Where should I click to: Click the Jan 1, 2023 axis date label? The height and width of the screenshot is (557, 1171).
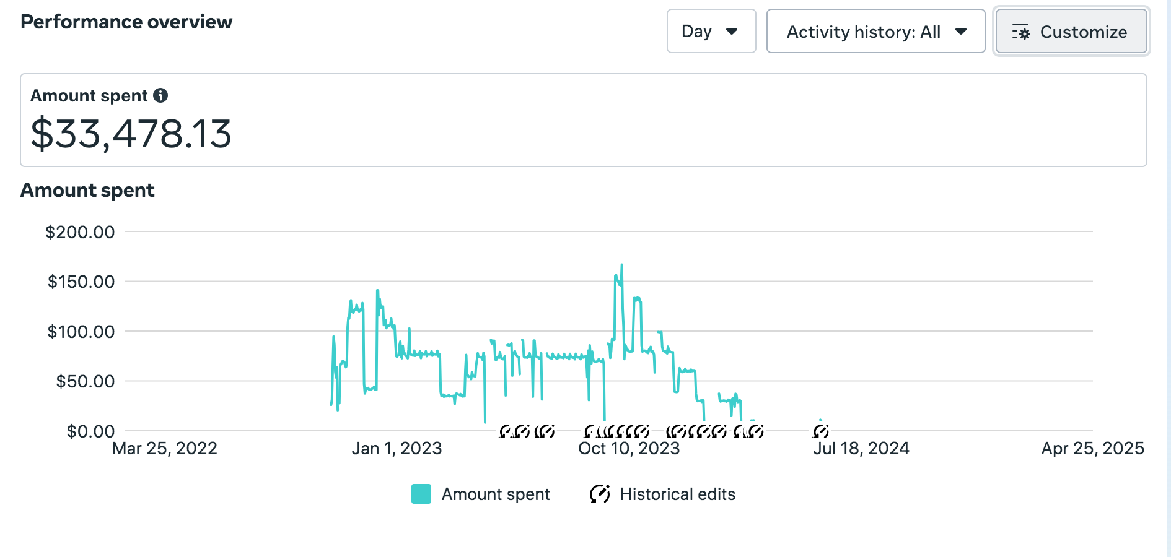(397, 448)
